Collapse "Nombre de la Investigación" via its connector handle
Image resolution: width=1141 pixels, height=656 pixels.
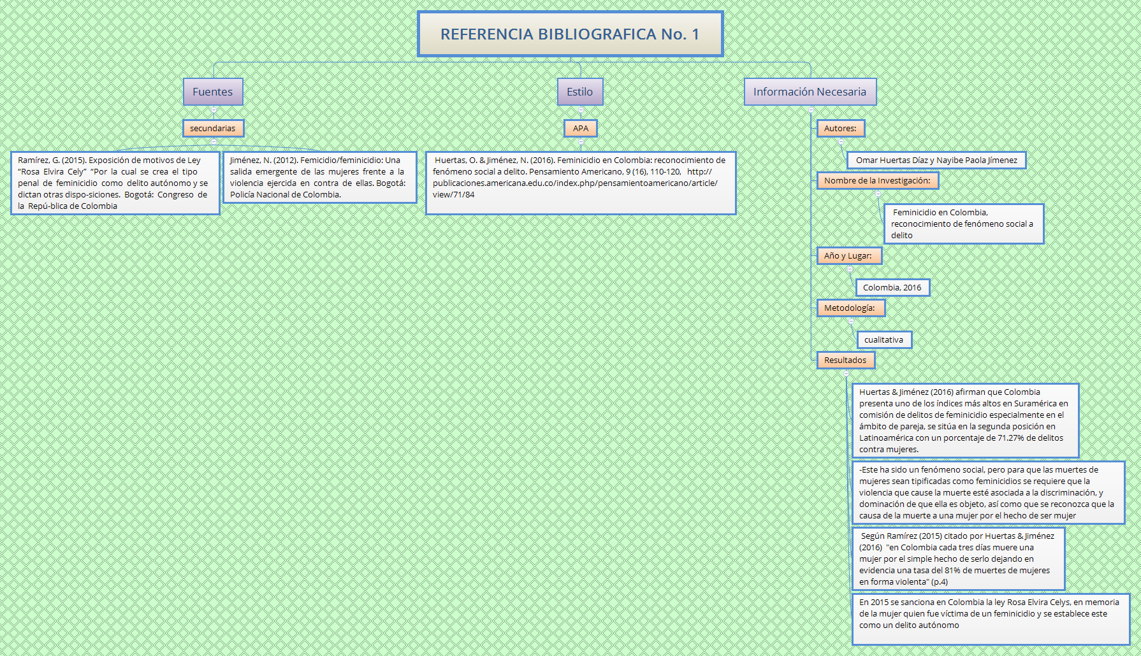pyautogui.click(x=878, y=194)
